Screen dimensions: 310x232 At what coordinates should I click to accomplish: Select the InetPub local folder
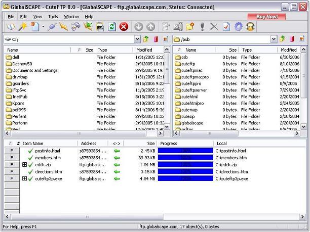tap(17, 97)
